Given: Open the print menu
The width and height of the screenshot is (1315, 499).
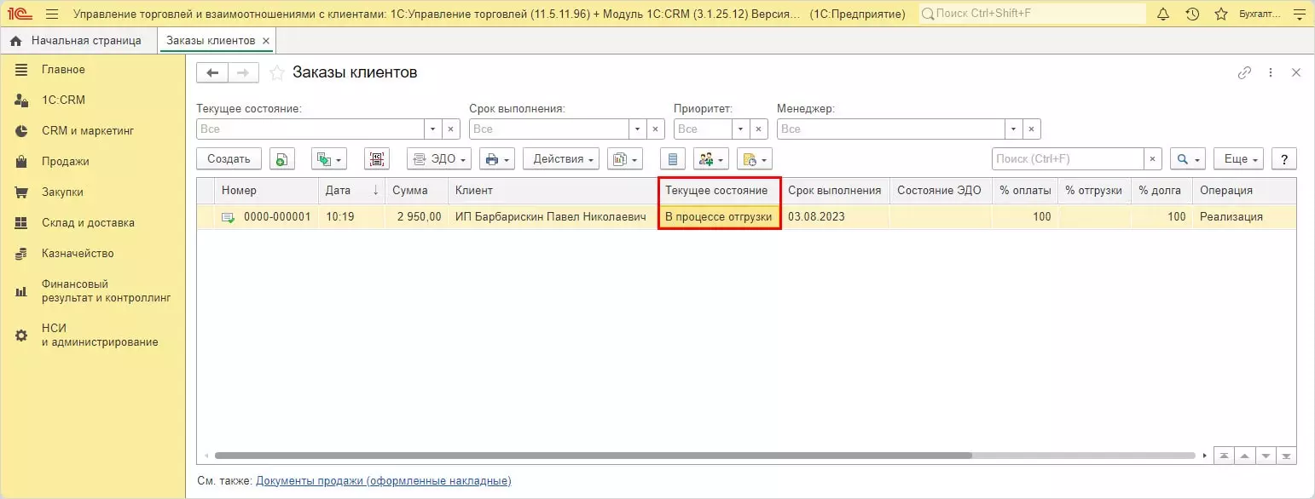Looking at the screenshot, I should pos(496,159).
